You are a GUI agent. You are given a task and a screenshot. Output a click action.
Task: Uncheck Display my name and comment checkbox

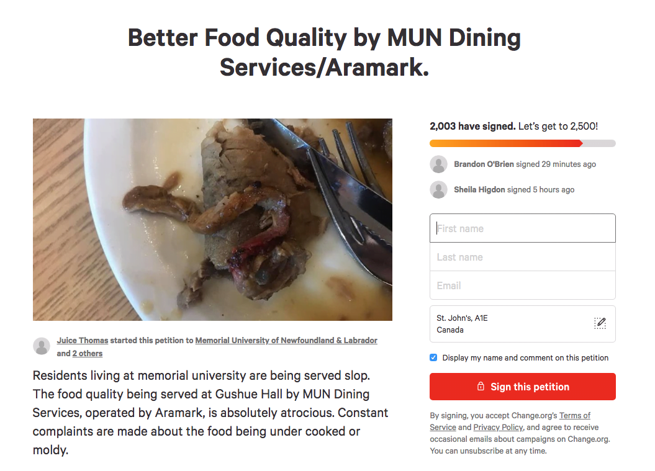[x=433, y=357]
